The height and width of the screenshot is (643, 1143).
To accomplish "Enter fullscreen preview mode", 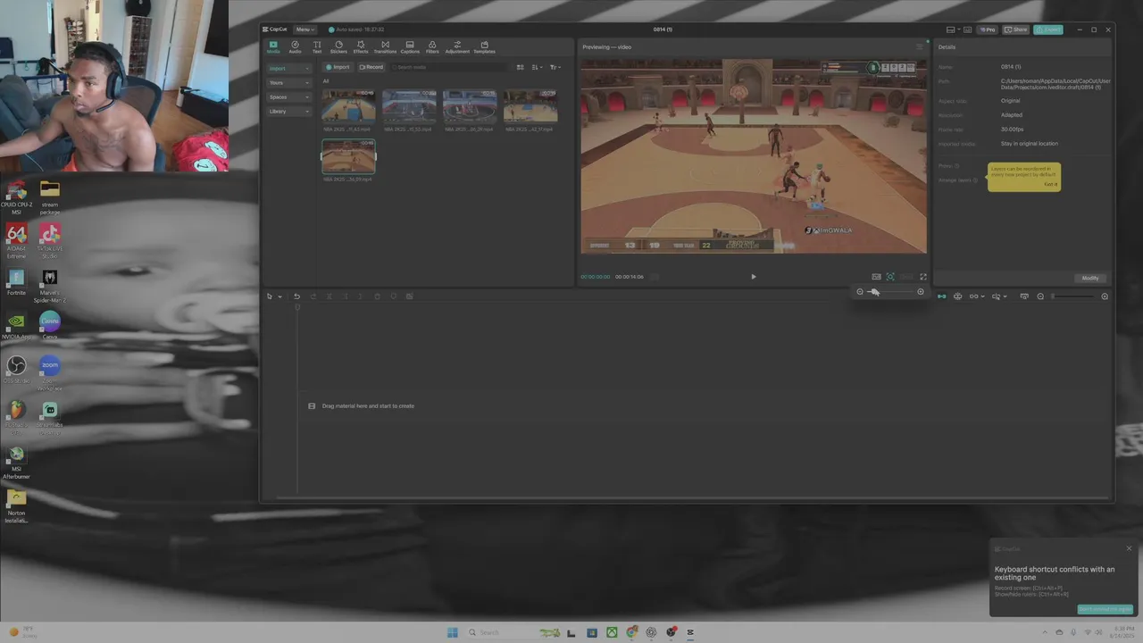I will (923, 277).
